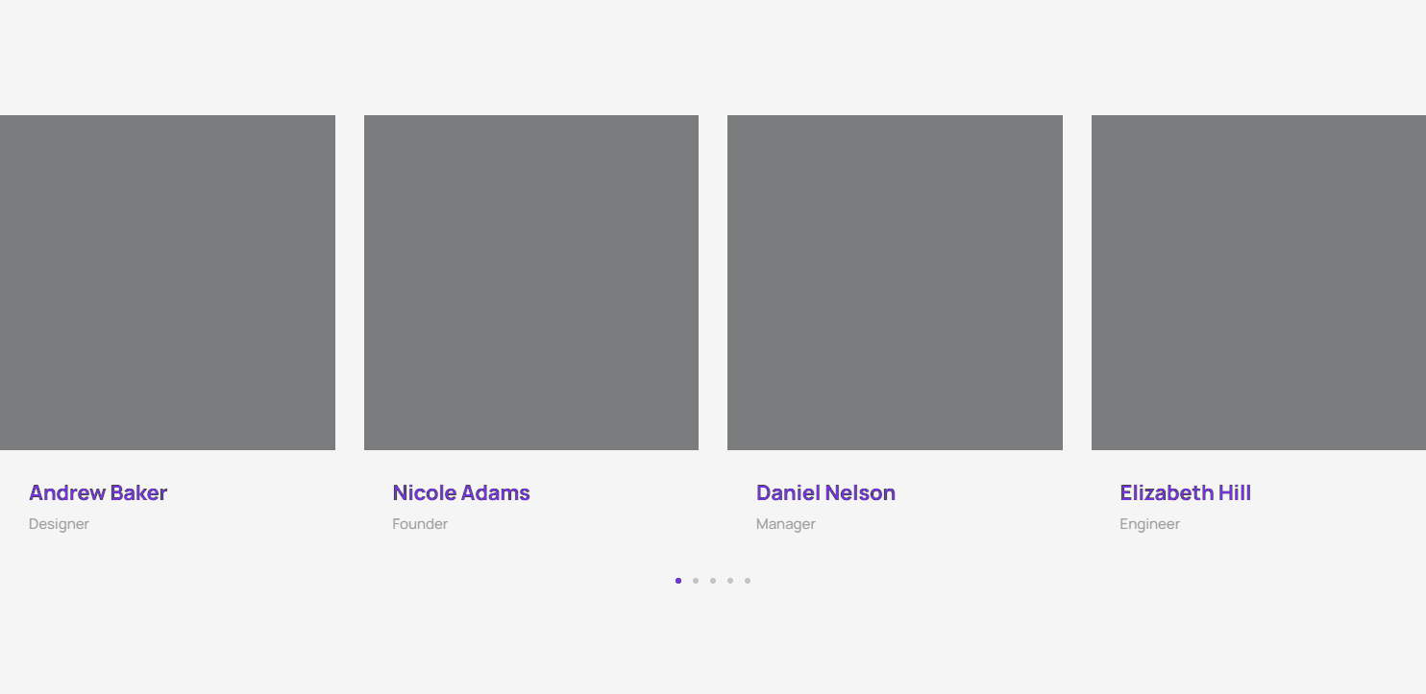This screenshot has height=694, width=1426.
Task: Select the team photo above the Manager title
Action: coord(895,282)
